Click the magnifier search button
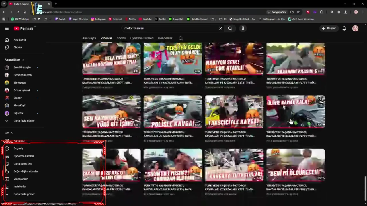 click(230, 28)
